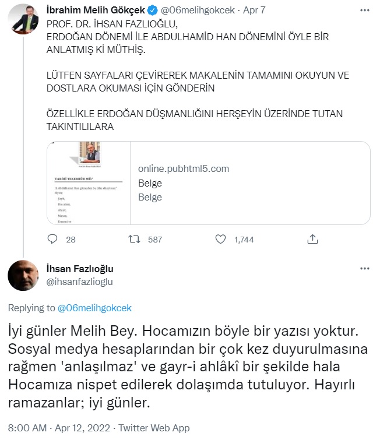
Task: Open İbrahim Melih Gökçek's profile picture
Action: pyautogui.click(x=23, y=19)
